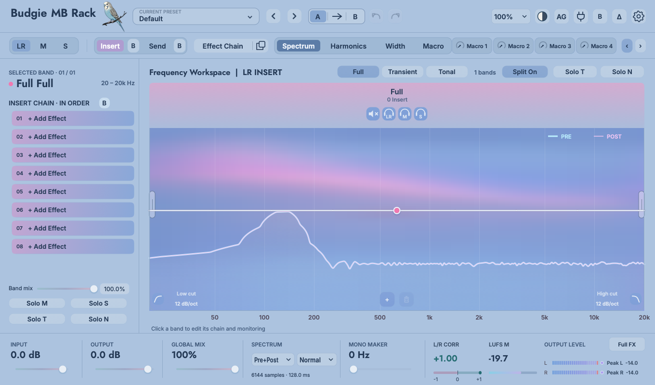Open the Pre+Post spectrum dropdown

coord(273,359)
